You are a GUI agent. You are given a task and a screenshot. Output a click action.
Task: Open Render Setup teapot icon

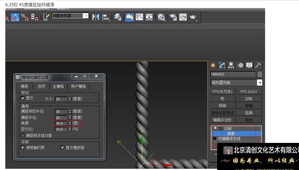(173, 17)
